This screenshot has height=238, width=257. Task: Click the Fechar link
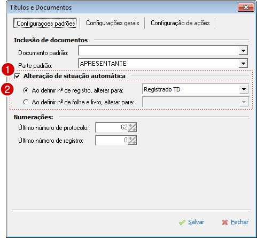(239, 222)
